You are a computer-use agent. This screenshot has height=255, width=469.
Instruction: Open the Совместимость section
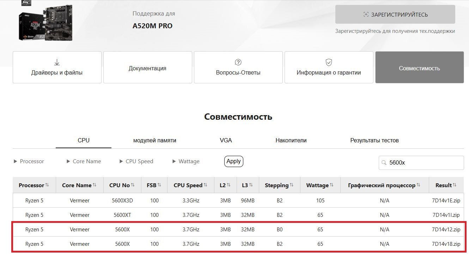pyautogui.click(x=420, y=67)
